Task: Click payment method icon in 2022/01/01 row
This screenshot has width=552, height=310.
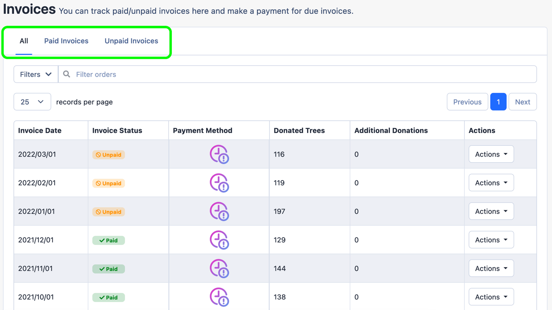Action: (219, 212)
